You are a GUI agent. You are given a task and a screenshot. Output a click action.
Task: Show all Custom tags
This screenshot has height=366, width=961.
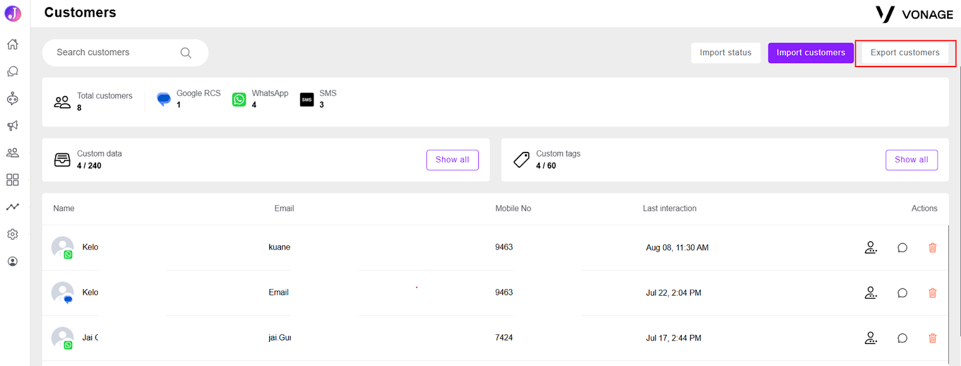(x=911, y=160)
